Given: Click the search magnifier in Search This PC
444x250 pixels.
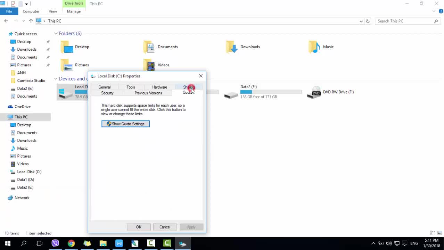Looking at the screenshot, I should [436, 21].
